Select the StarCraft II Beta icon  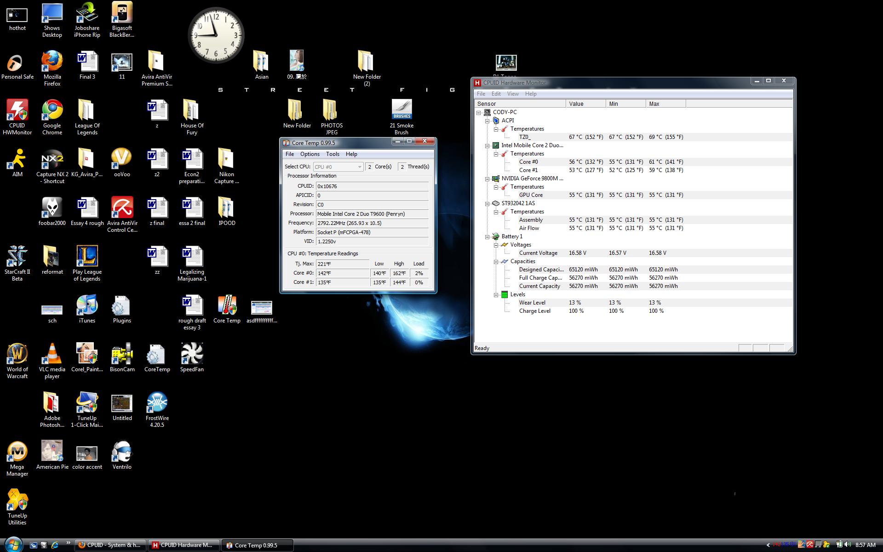coord(17,263)
